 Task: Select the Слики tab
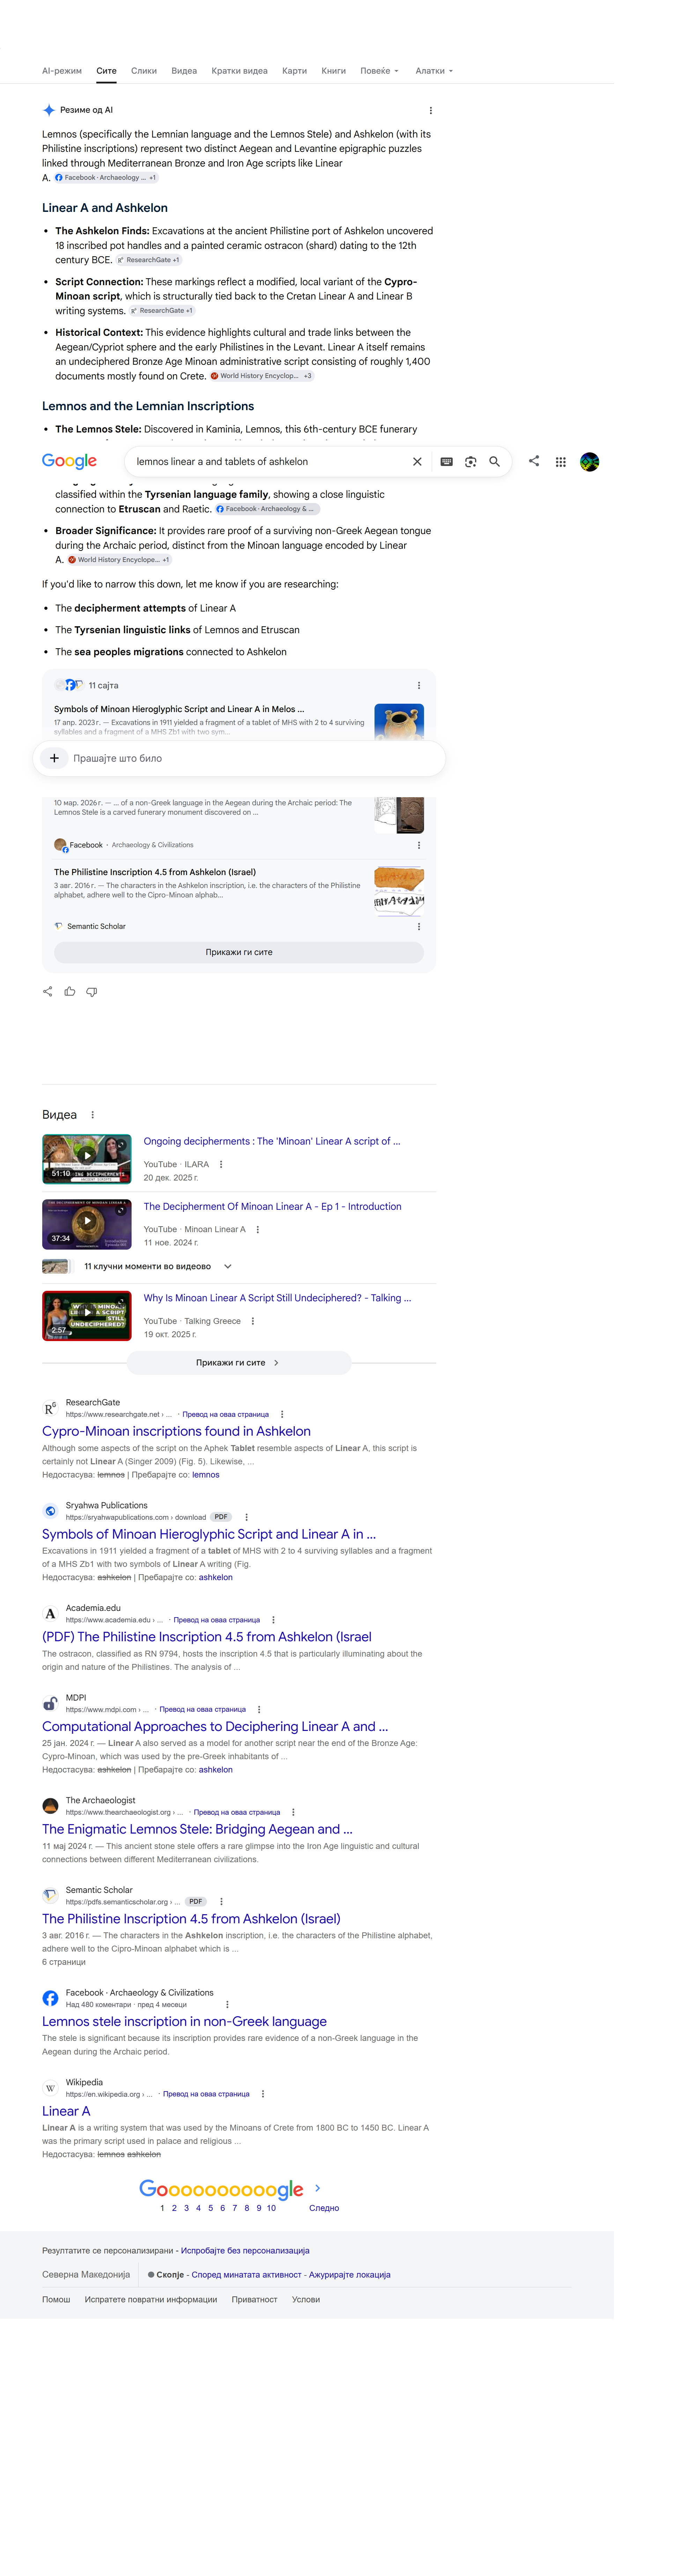(144, 71)
